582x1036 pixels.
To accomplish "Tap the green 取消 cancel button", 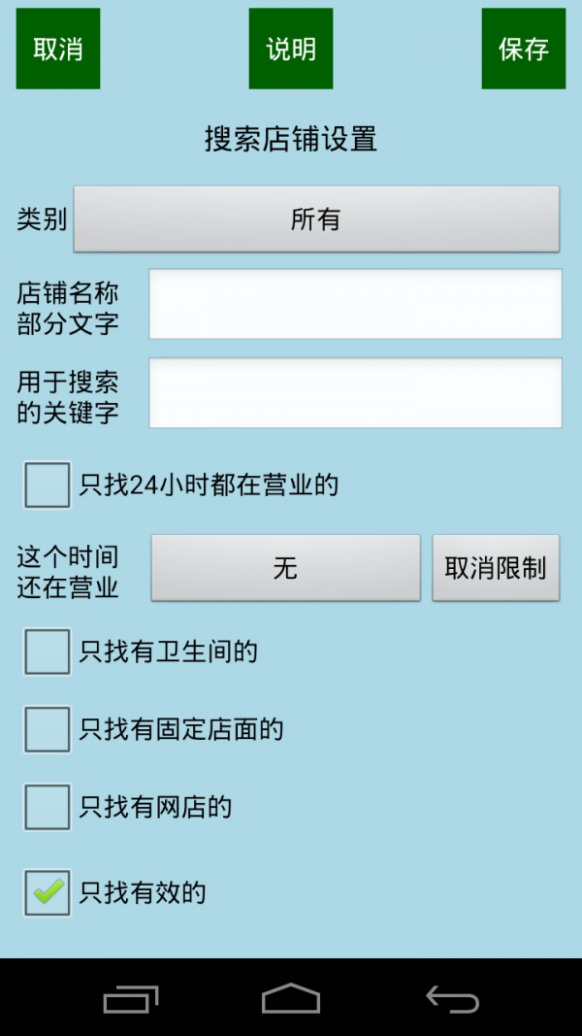I will [58, 49].
